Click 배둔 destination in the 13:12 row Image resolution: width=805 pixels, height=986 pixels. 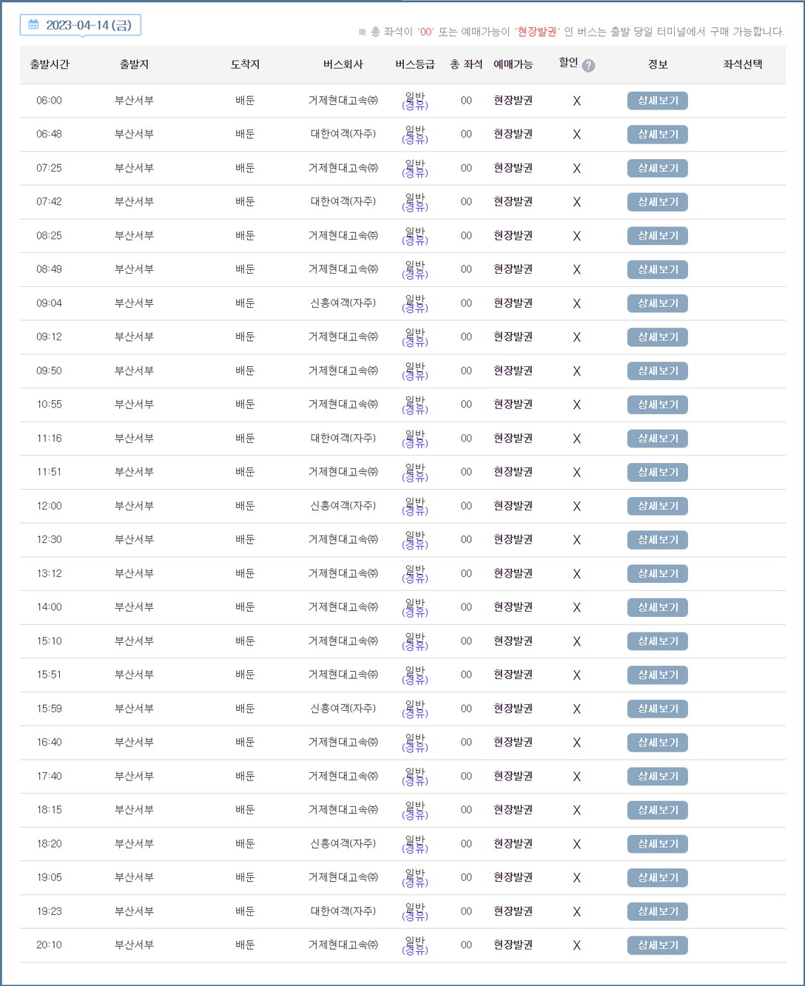[245, 573]
